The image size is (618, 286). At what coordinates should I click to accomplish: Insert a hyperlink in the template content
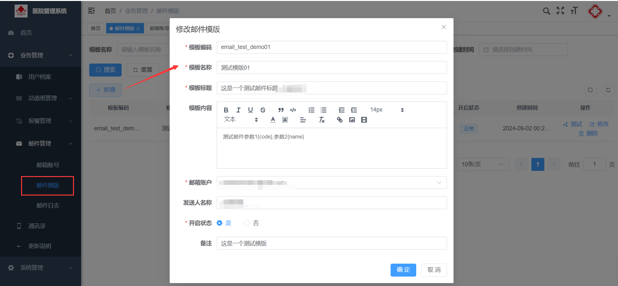coord(340,120)
